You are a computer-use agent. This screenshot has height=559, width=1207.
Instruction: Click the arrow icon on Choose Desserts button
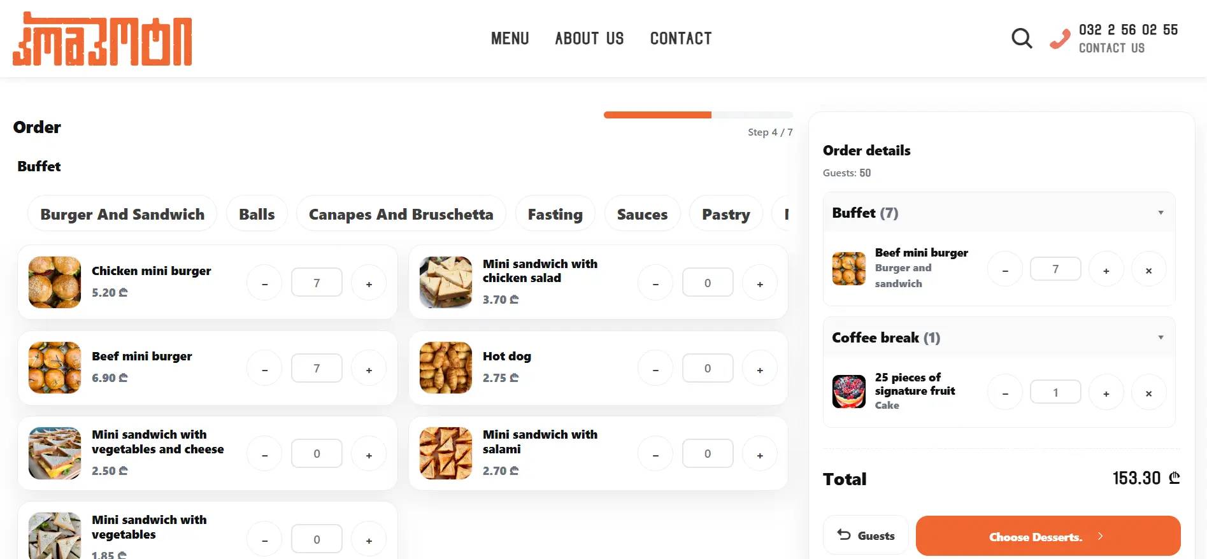pyautogui.click(x=1100, y=535)
